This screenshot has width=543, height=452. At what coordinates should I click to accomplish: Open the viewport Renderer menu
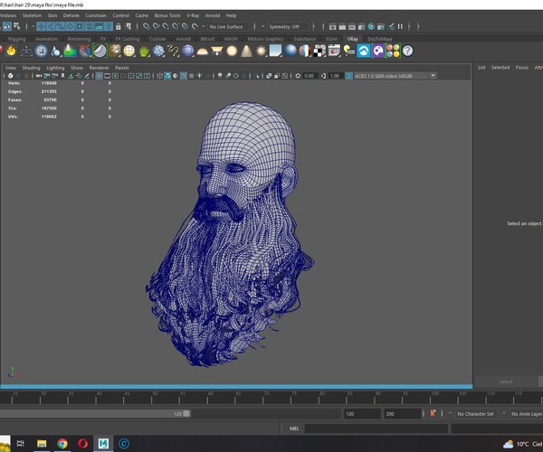click(x=99, y=68)
